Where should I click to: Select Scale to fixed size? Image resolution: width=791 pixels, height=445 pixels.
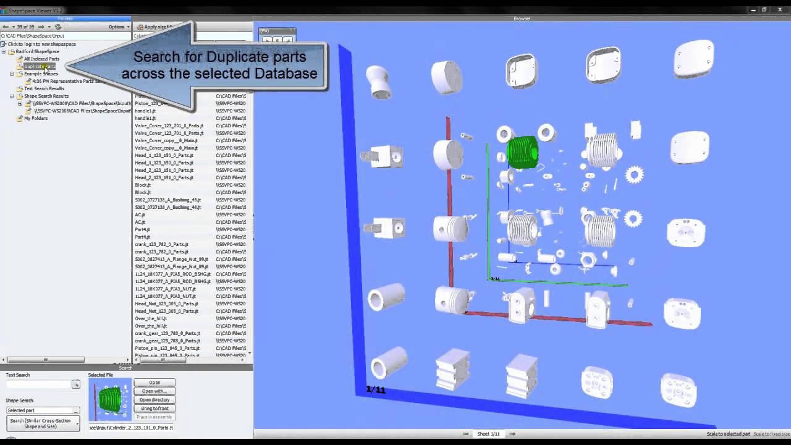[x=771, y=434]
